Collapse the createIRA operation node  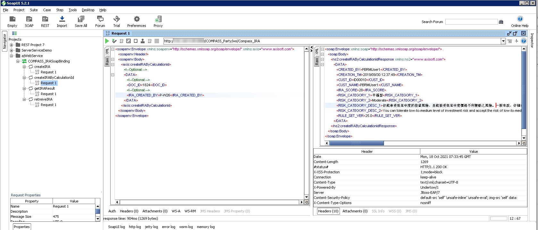click(x=24, y=67)
